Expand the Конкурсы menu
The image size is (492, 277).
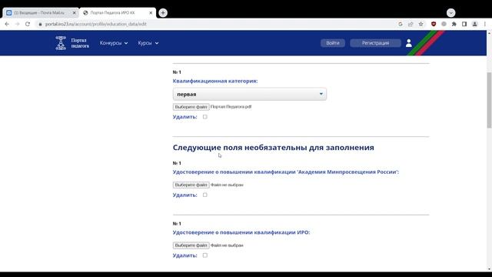[114, 43]
